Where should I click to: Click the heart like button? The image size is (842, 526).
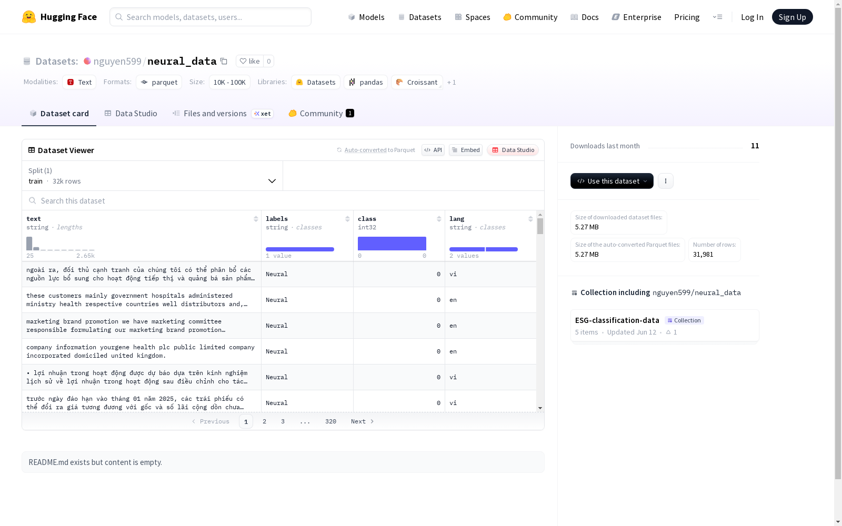249,61
